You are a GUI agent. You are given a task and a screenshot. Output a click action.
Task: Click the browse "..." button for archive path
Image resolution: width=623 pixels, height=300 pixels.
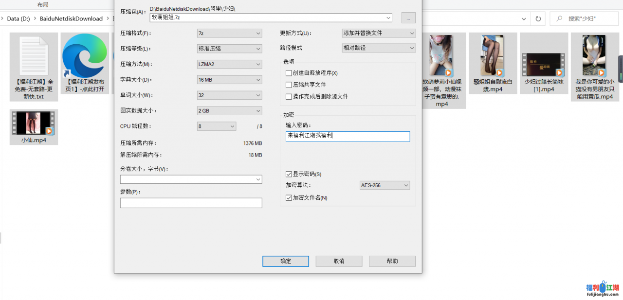408,18
